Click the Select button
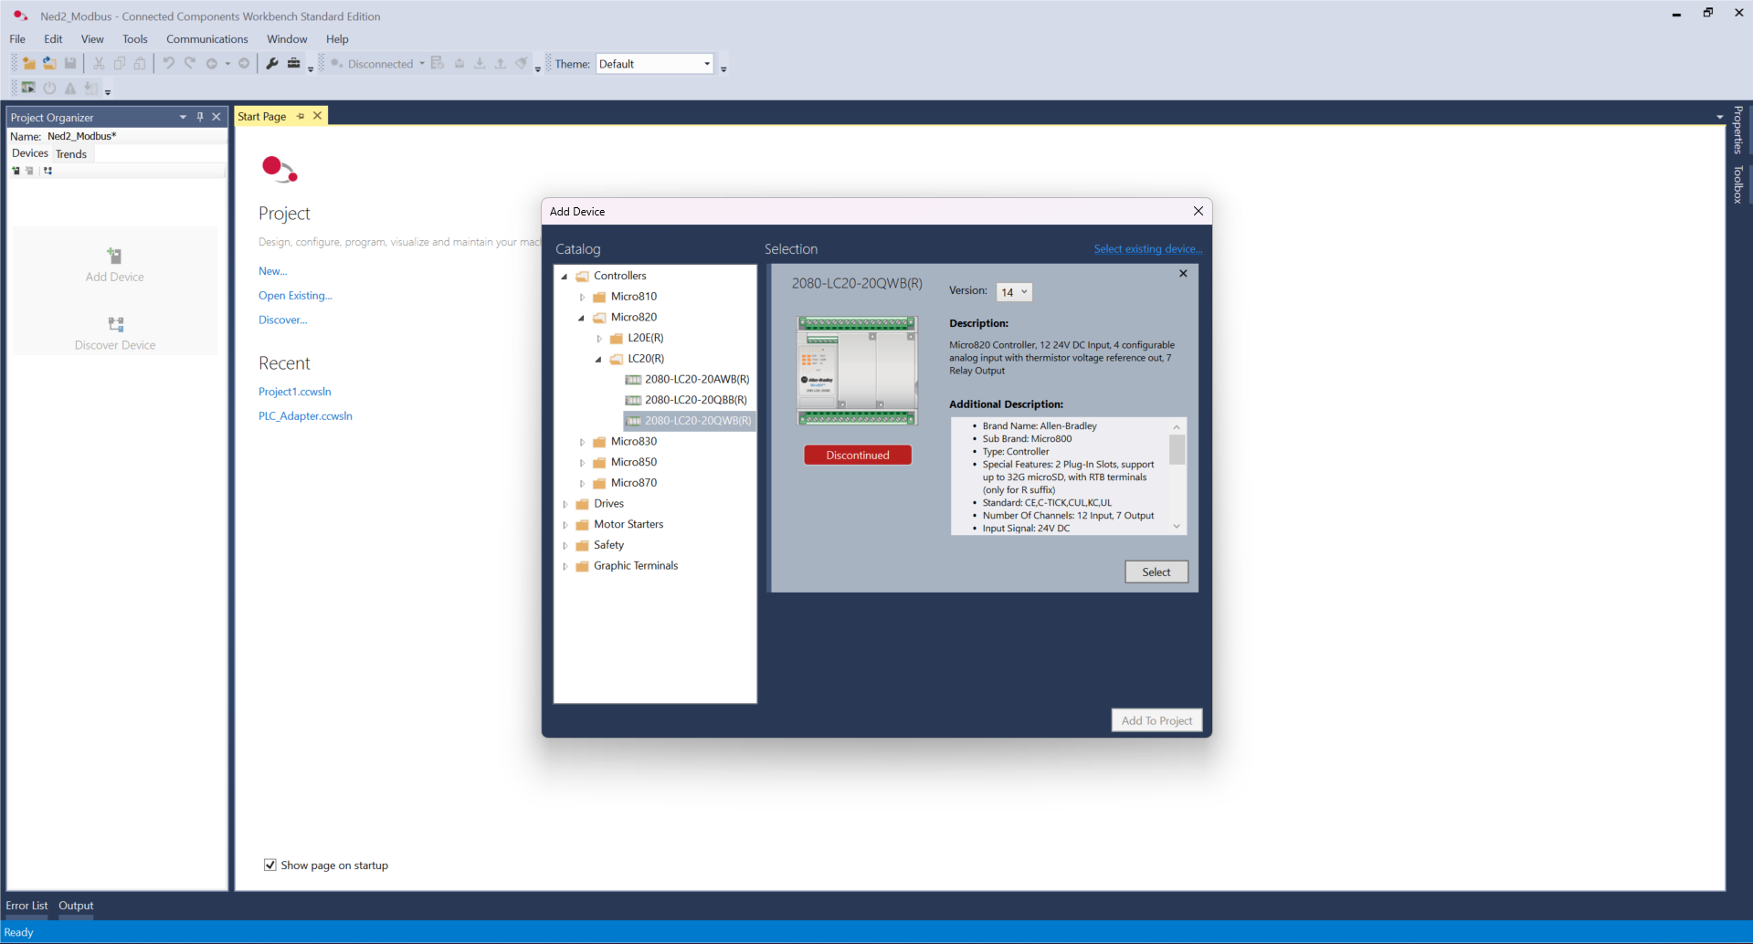Image resolution: width=1753 pixels, height=944 pixels. coord(1156,572)
